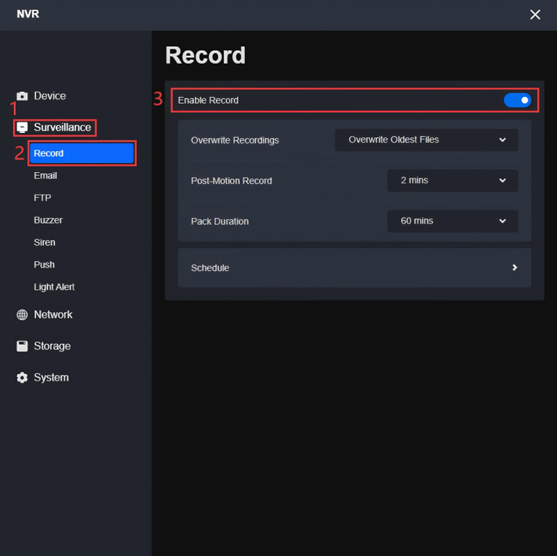The width and height of the screenshot is (557, 556).
Task: Click the Surveillance monitor icon
Action: [x=22, y=128]
